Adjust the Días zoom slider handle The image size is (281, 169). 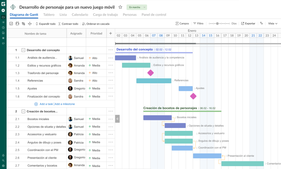pos(217,24)
